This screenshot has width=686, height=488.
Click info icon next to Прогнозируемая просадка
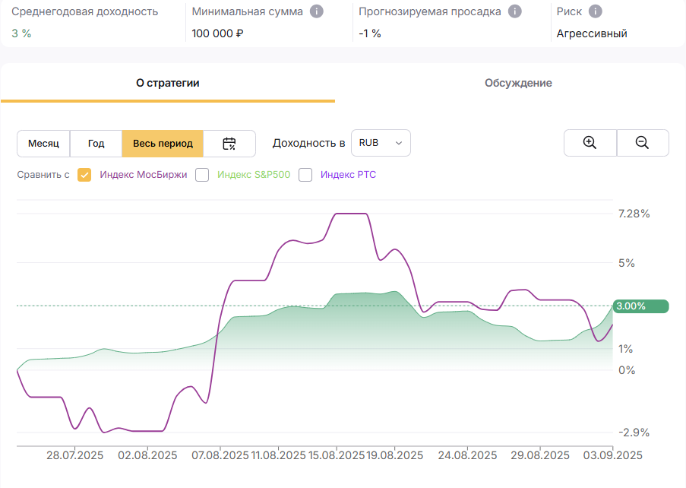[x=515, y=11]
